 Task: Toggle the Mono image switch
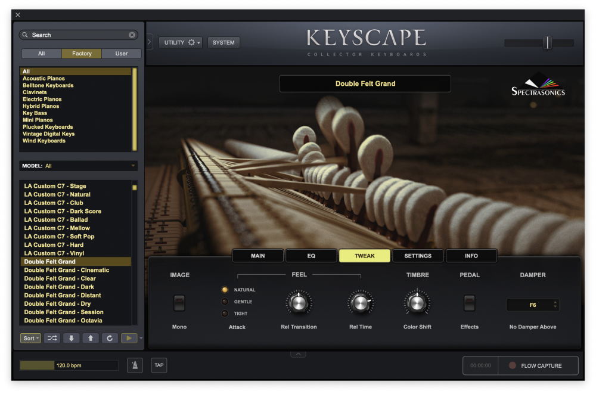coord(179,303)
